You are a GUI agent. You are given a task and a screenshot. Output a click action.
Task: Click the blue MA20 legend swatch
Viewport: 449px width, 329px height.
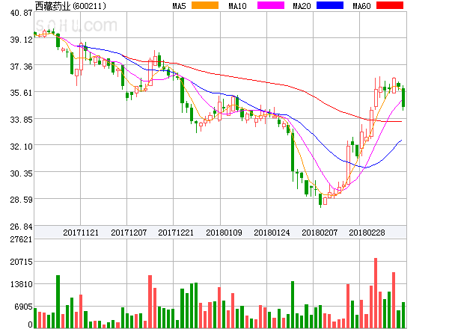(x=330, y=5)
